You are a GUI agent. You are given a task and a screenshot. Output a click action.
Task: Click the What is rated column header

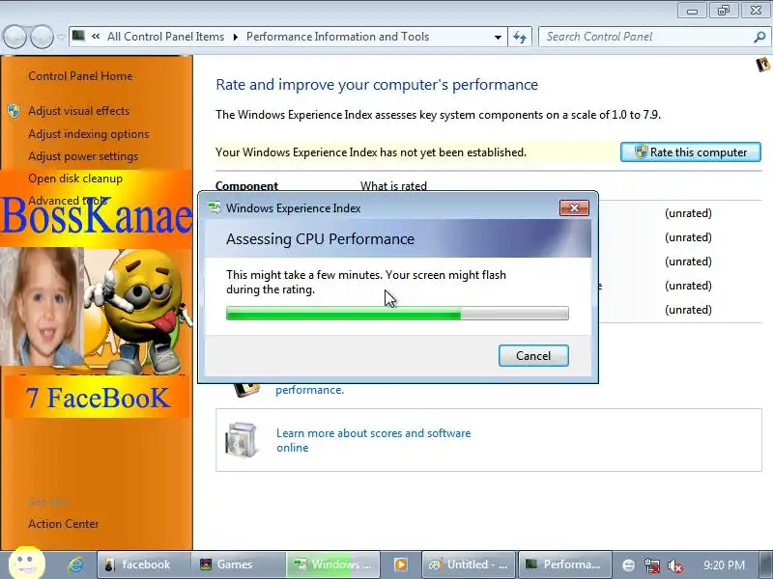coord(393,186)
